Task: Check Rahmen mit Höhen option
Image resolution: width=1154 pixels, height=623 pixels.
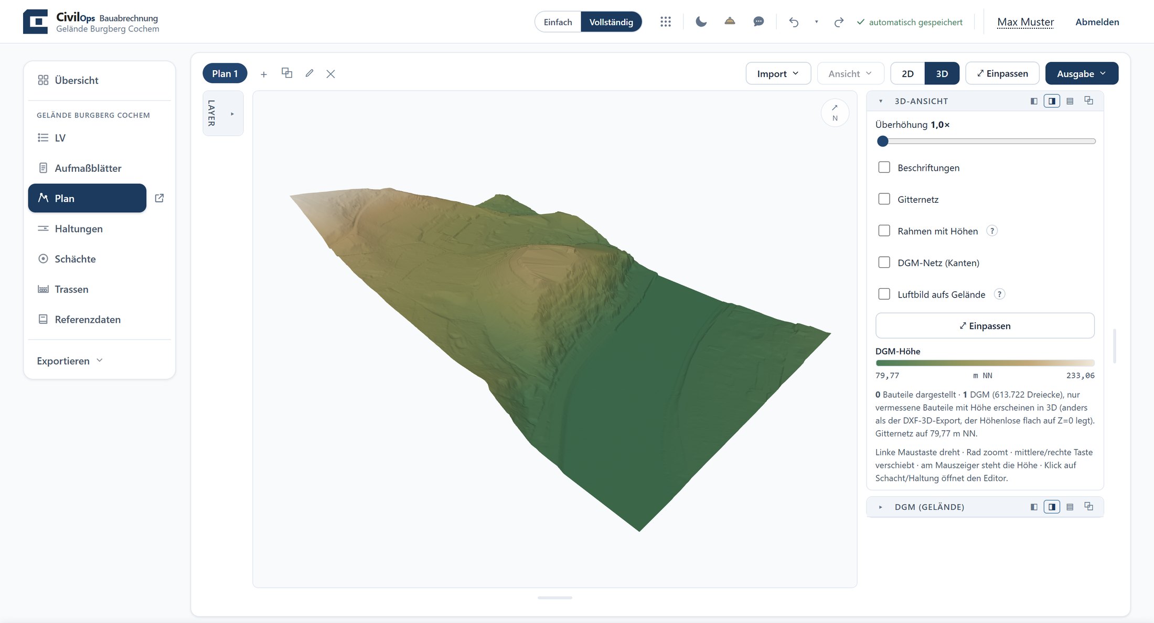Action: tap(884, 231)
